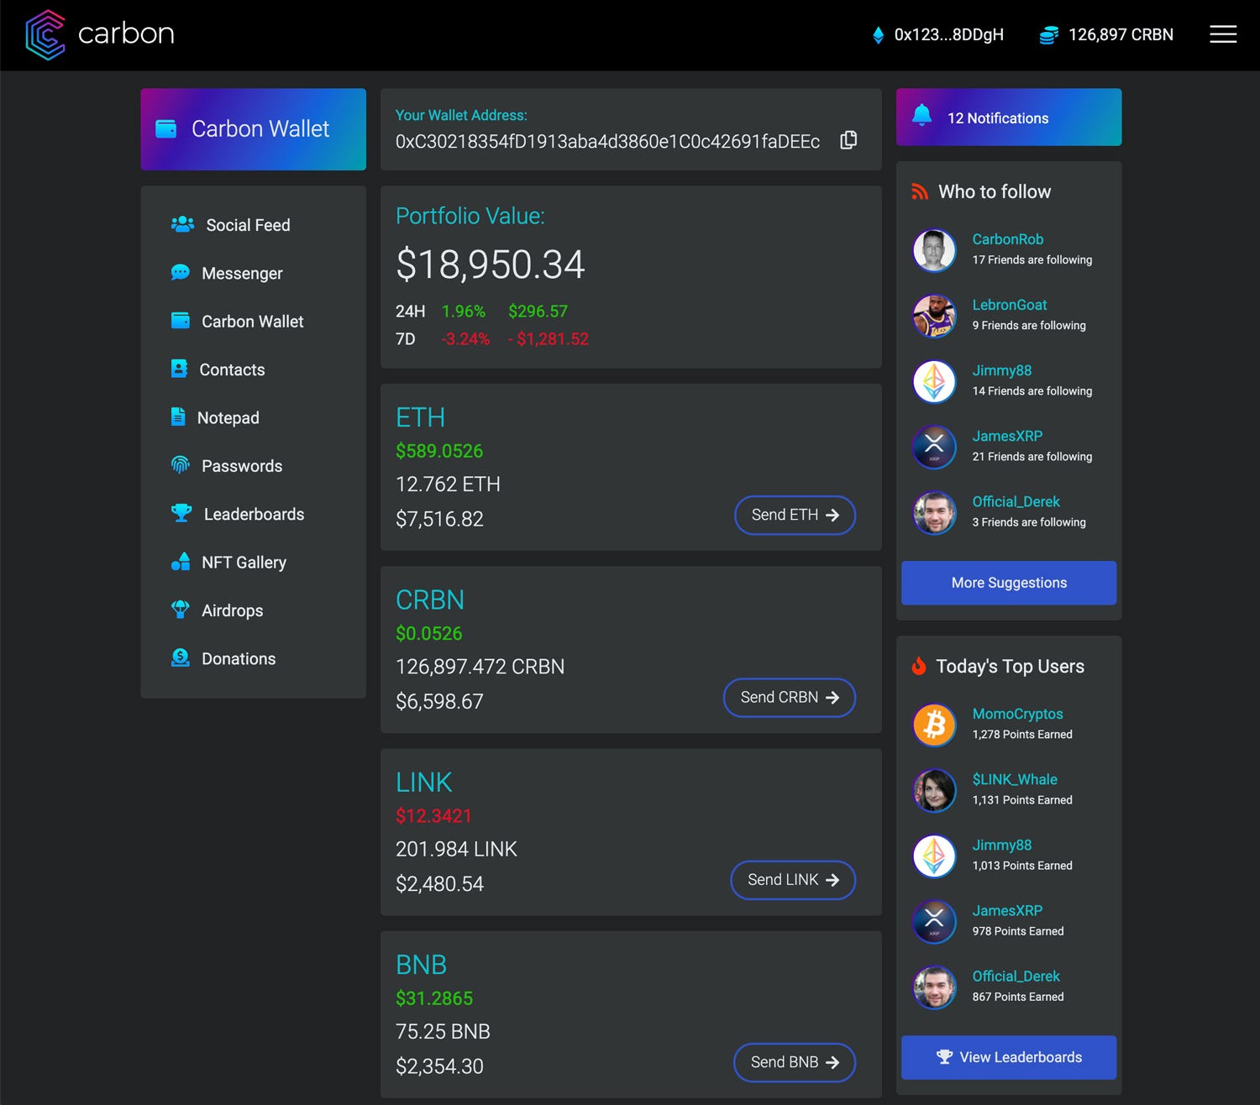Open JamesXRP link in Today's Top Users
1260x1105 pixels.
[x=1007, y=910]
